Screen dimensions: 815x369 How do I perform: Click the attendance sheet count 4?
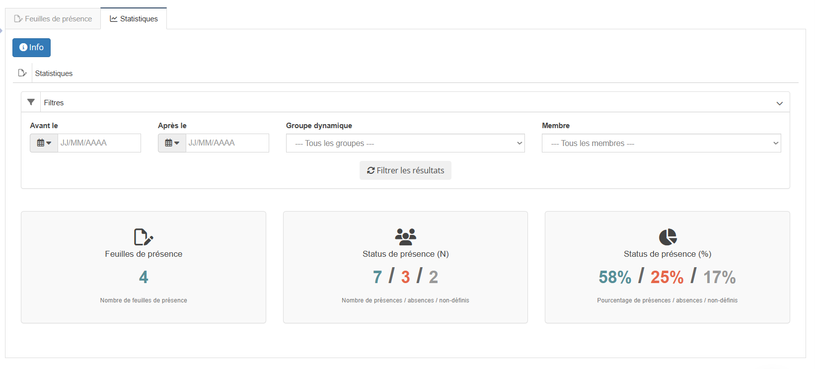(144, 277)
